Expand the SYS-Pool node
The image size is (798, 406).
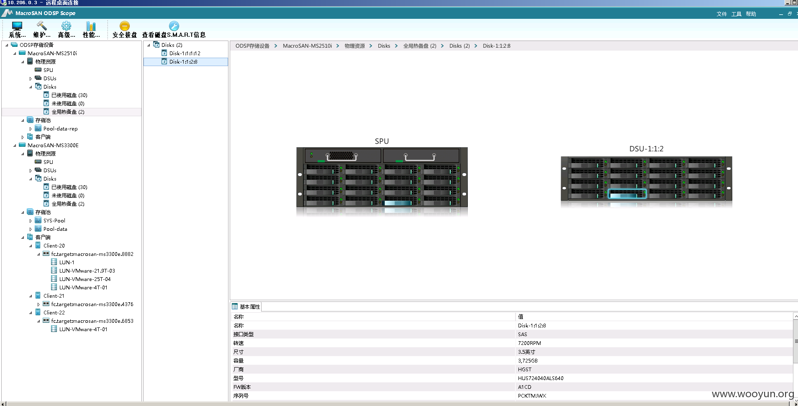[x=31, y=221]
